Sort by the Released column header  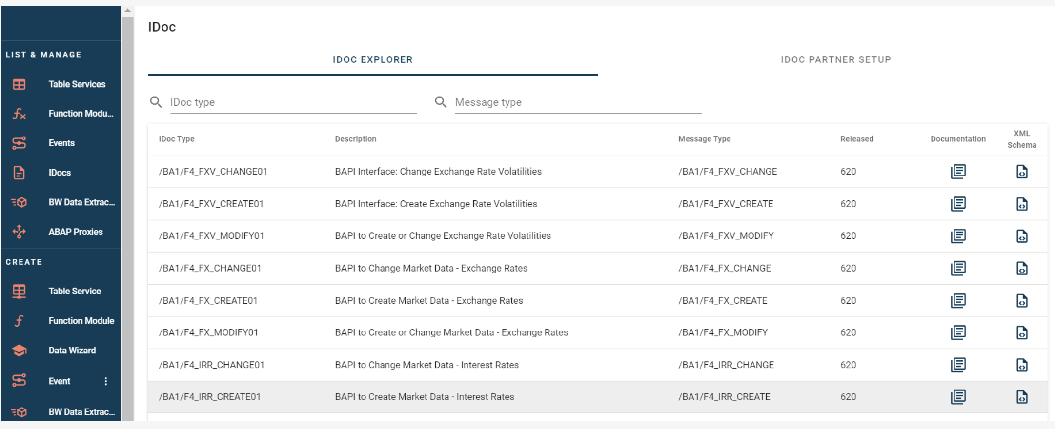point(856,139)
